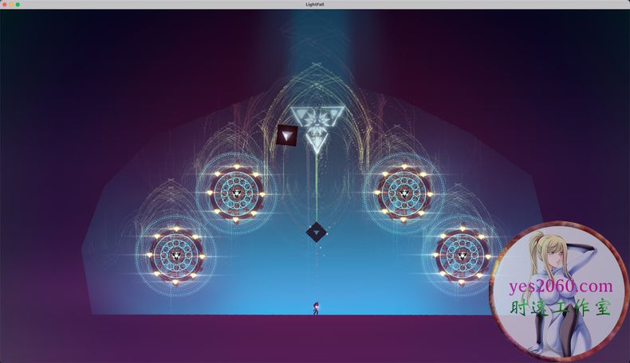Screen dimensions: 630x363
Task: Open the yes2060.com watermark link
Action: 560,287
